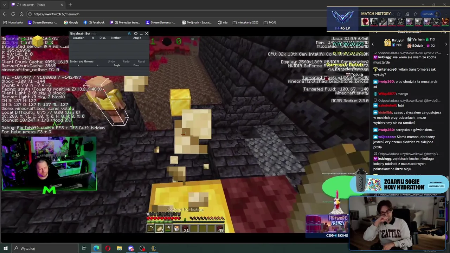Open Opera from the taskbar

point(108,248)
